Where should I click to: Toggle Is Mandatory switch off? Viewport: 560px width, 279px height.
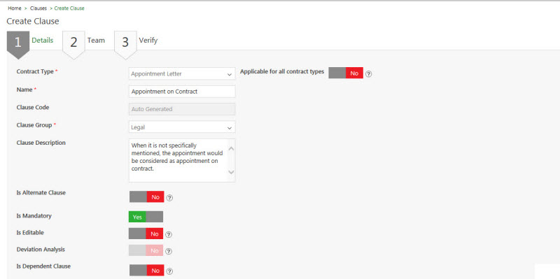(146, 217)
